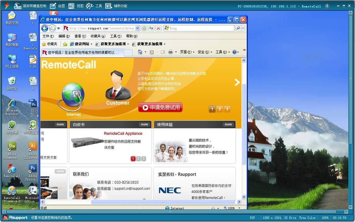This screenshot has height=222, width=355.
Task: Open the Page (页面) command dropdown
Action: pos(187,52)
